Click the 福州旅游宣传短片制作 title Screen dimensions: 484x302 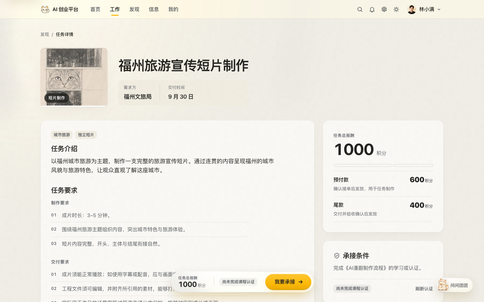(x=184, y=65)
